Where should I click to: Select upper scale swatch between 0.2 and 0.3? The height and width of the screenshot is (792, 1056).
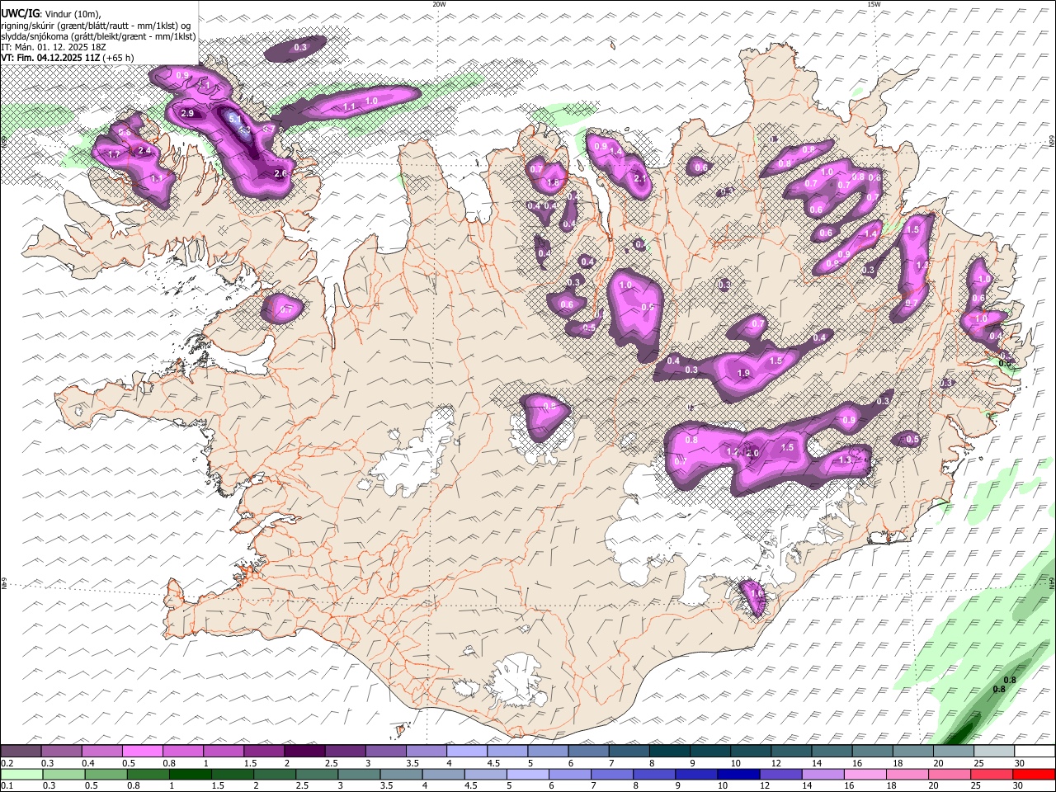(x=21, y=751)
